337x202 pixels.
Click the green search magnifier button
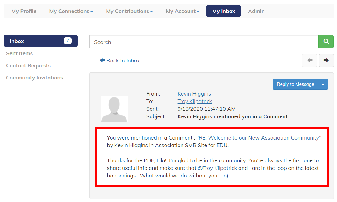(326, 42)
